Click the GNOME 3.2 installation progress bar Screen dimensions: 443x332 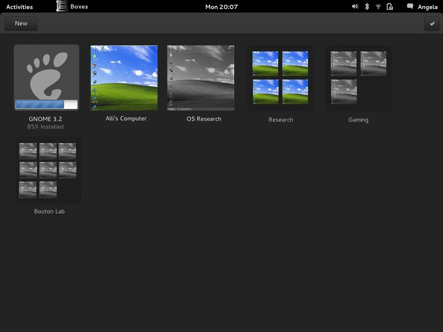click(47, 105)
